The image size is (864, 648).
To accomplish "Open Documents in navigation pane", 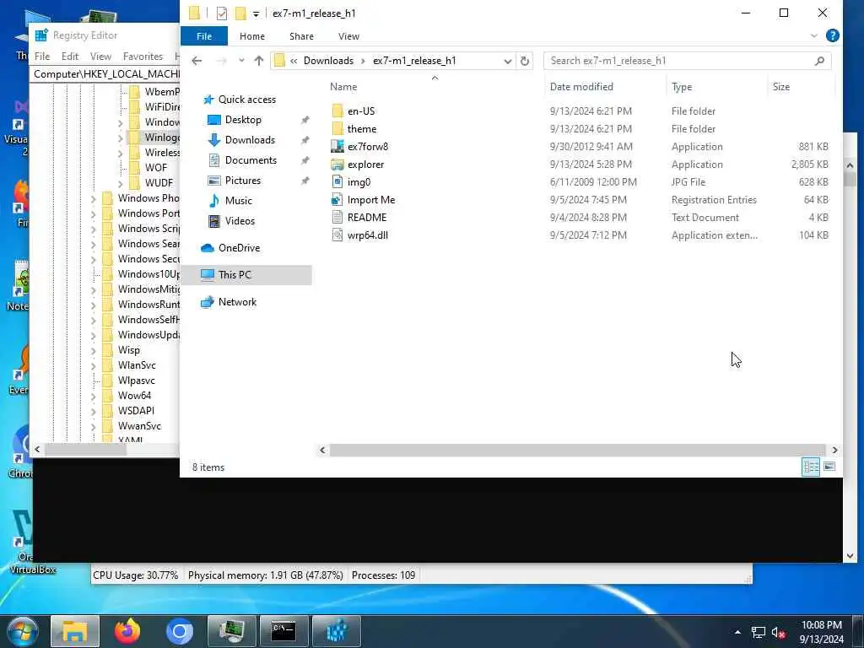I will (x=251, y=160).
